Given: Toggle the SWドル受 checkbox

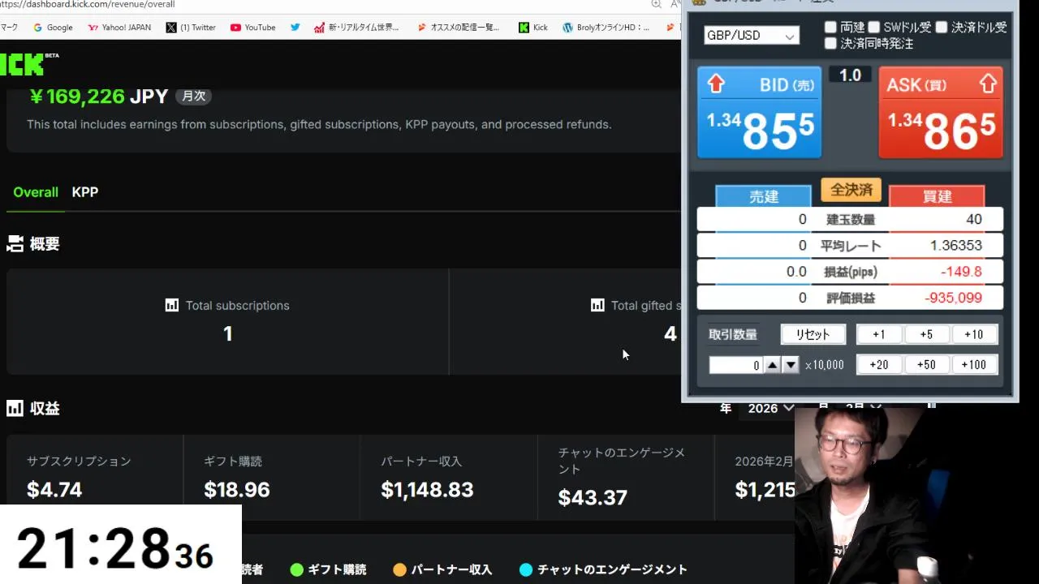Looking at the screenshot, I should [x=874, y=28].
